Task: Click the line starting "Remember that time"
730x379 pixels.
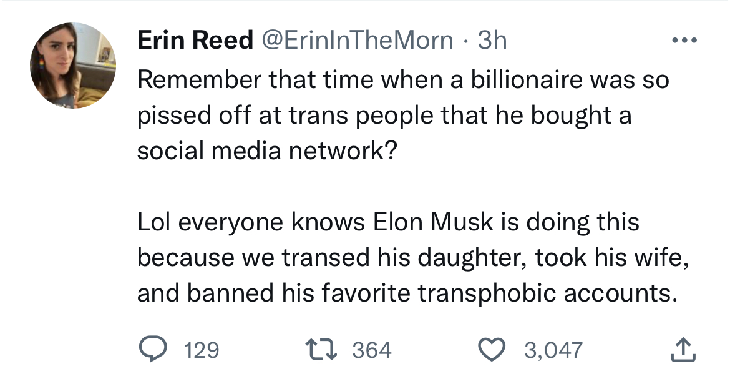Action: point(402,81)
